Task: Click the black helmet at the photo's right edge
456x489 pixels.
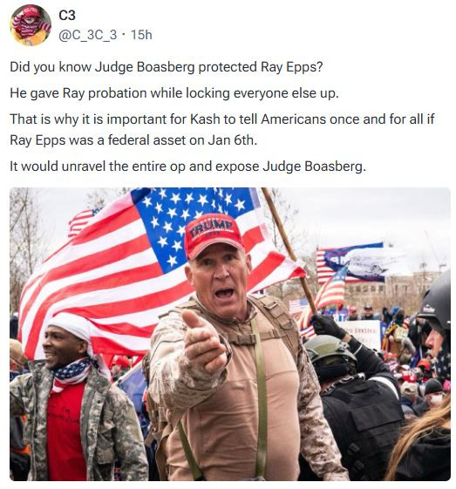Action: 435,301
